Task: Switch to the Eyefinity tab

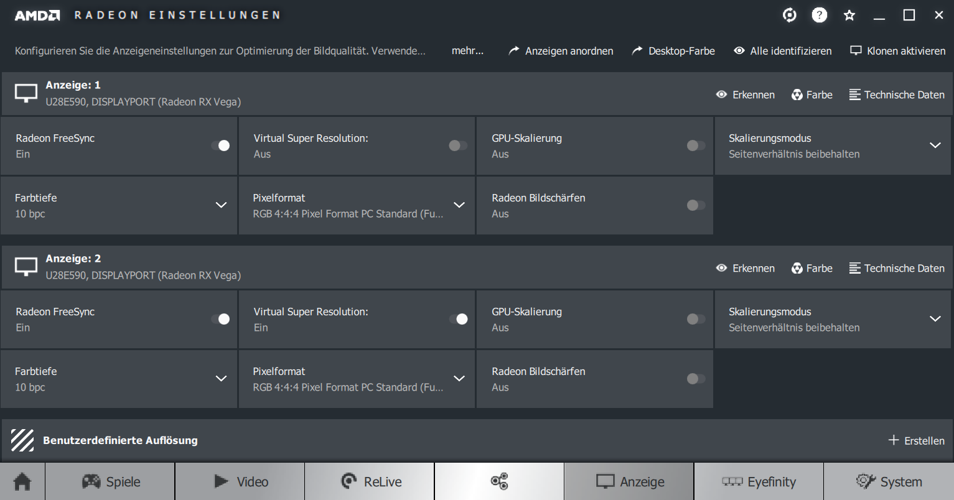Action: (x=759, y=481)
